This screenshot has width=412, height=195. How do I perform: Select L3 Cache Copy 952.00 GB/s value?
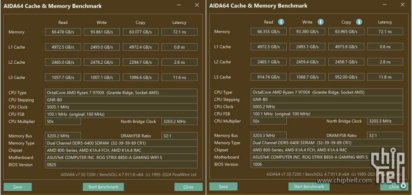click(346, 77)
